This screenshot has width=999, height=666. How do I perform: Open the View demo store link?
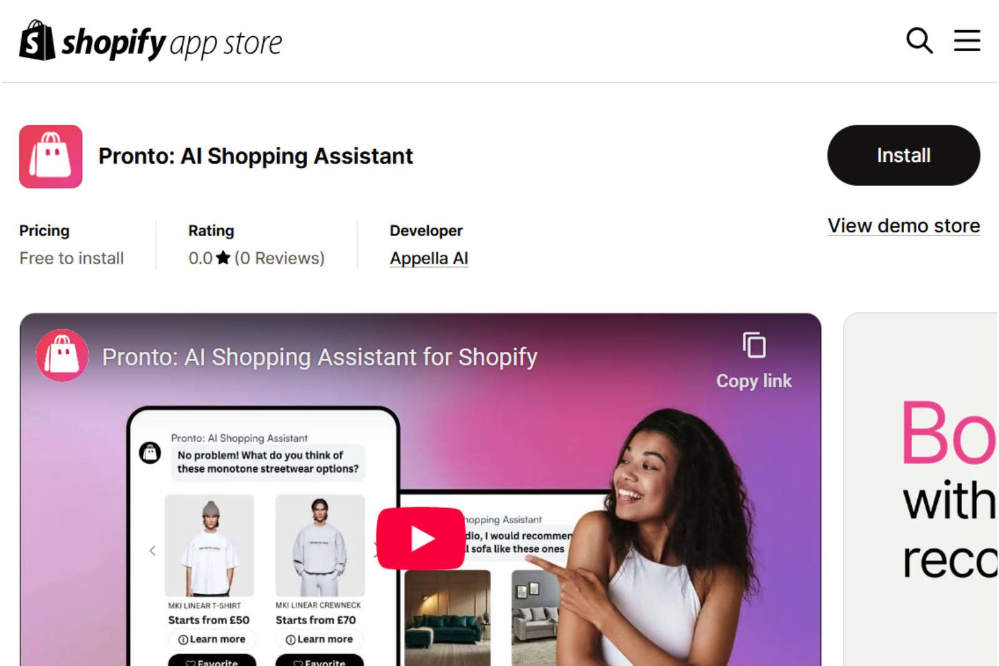[x=903, y=226]
